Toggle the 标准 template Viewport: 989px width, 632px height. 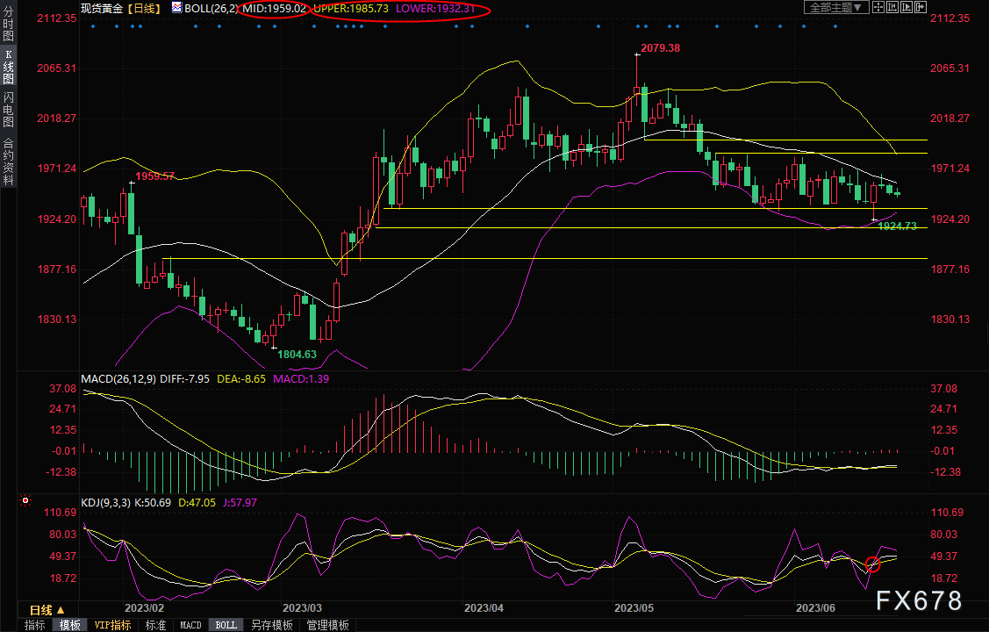pyautogui.click(x=155, y=625)
